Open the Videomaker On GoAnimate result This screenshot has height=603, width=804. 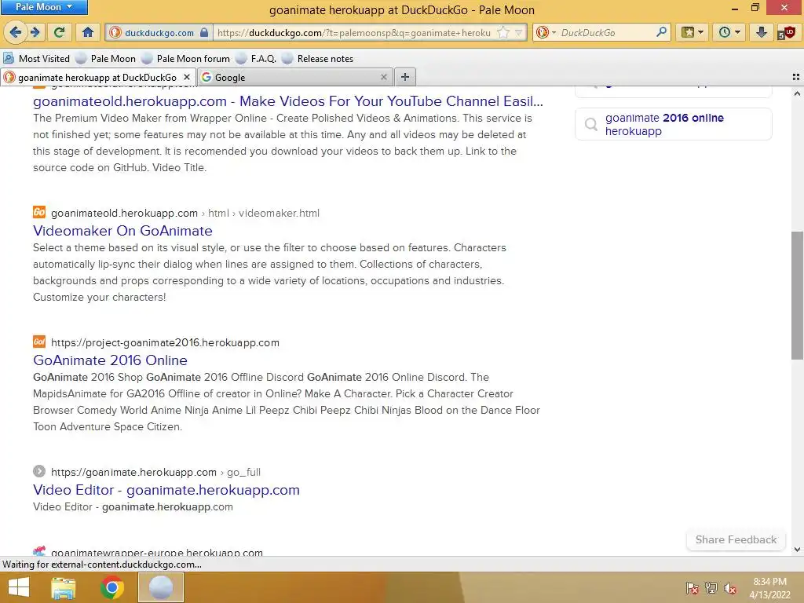click(122, 231)
